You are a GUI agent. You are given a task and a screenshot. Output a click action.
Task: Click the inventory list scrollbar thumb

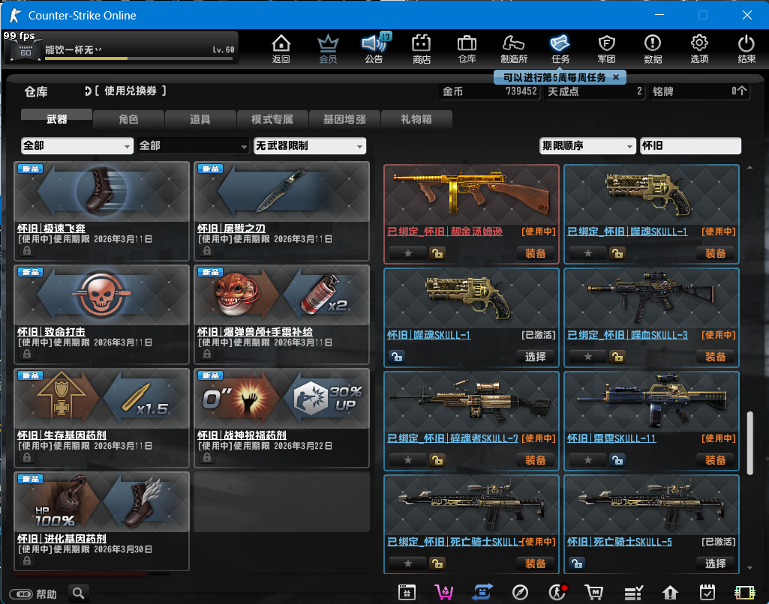750,443
